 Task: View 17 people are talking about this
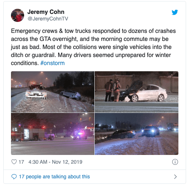click(x=54, y=176)
